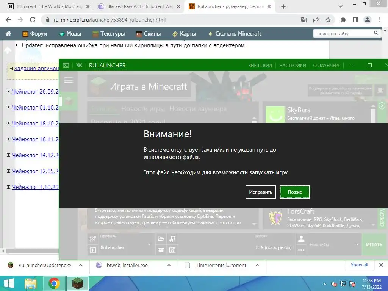
Task: Reload the current page
Action: (33, 20)
